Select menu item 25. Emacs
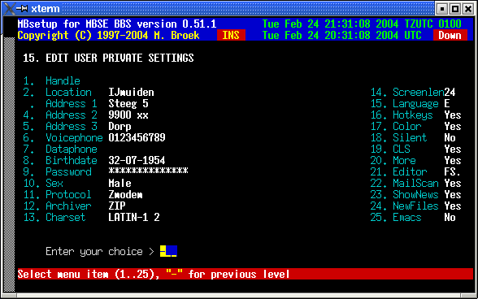Viewport: 478px width, 299px height. 396,217
